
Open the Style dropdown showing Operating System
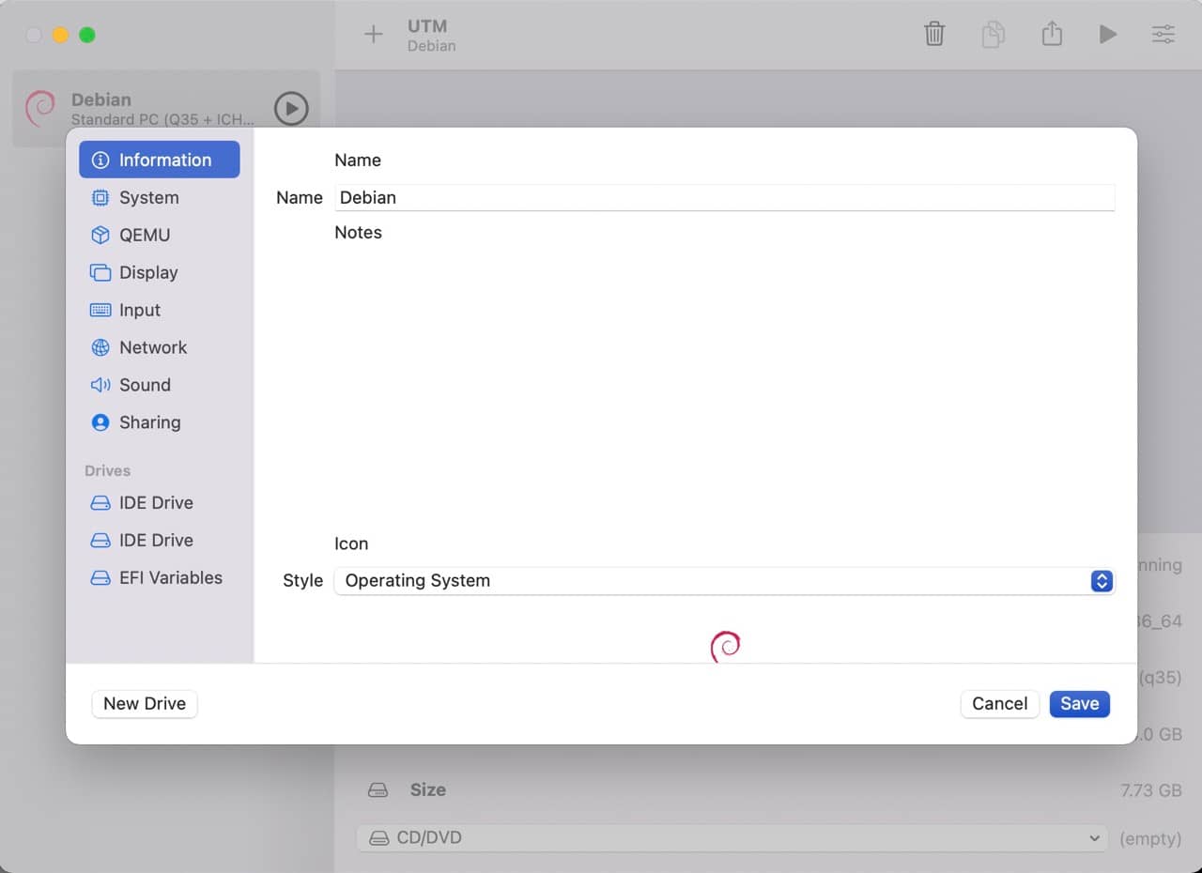725,580
